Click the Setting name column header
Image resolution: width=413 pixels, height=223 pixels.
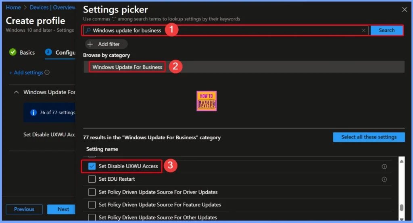point(102,149)
